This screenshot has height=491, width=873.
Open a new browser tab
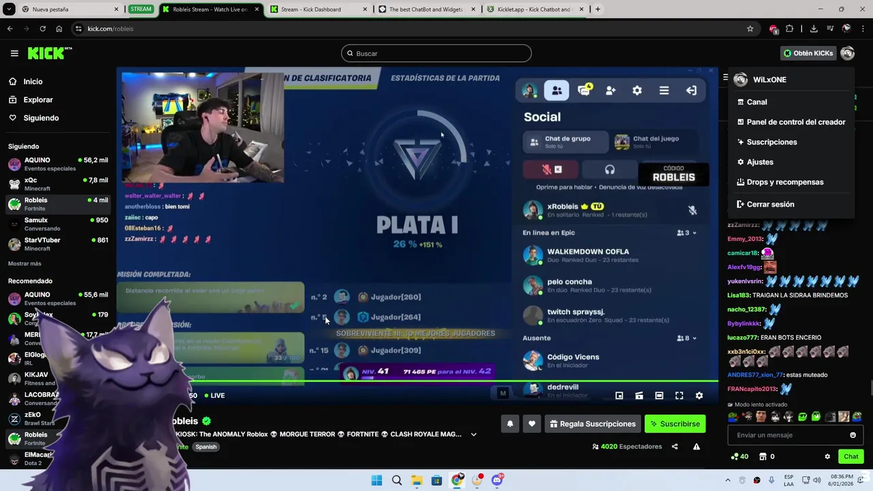(x=597, y=10)
